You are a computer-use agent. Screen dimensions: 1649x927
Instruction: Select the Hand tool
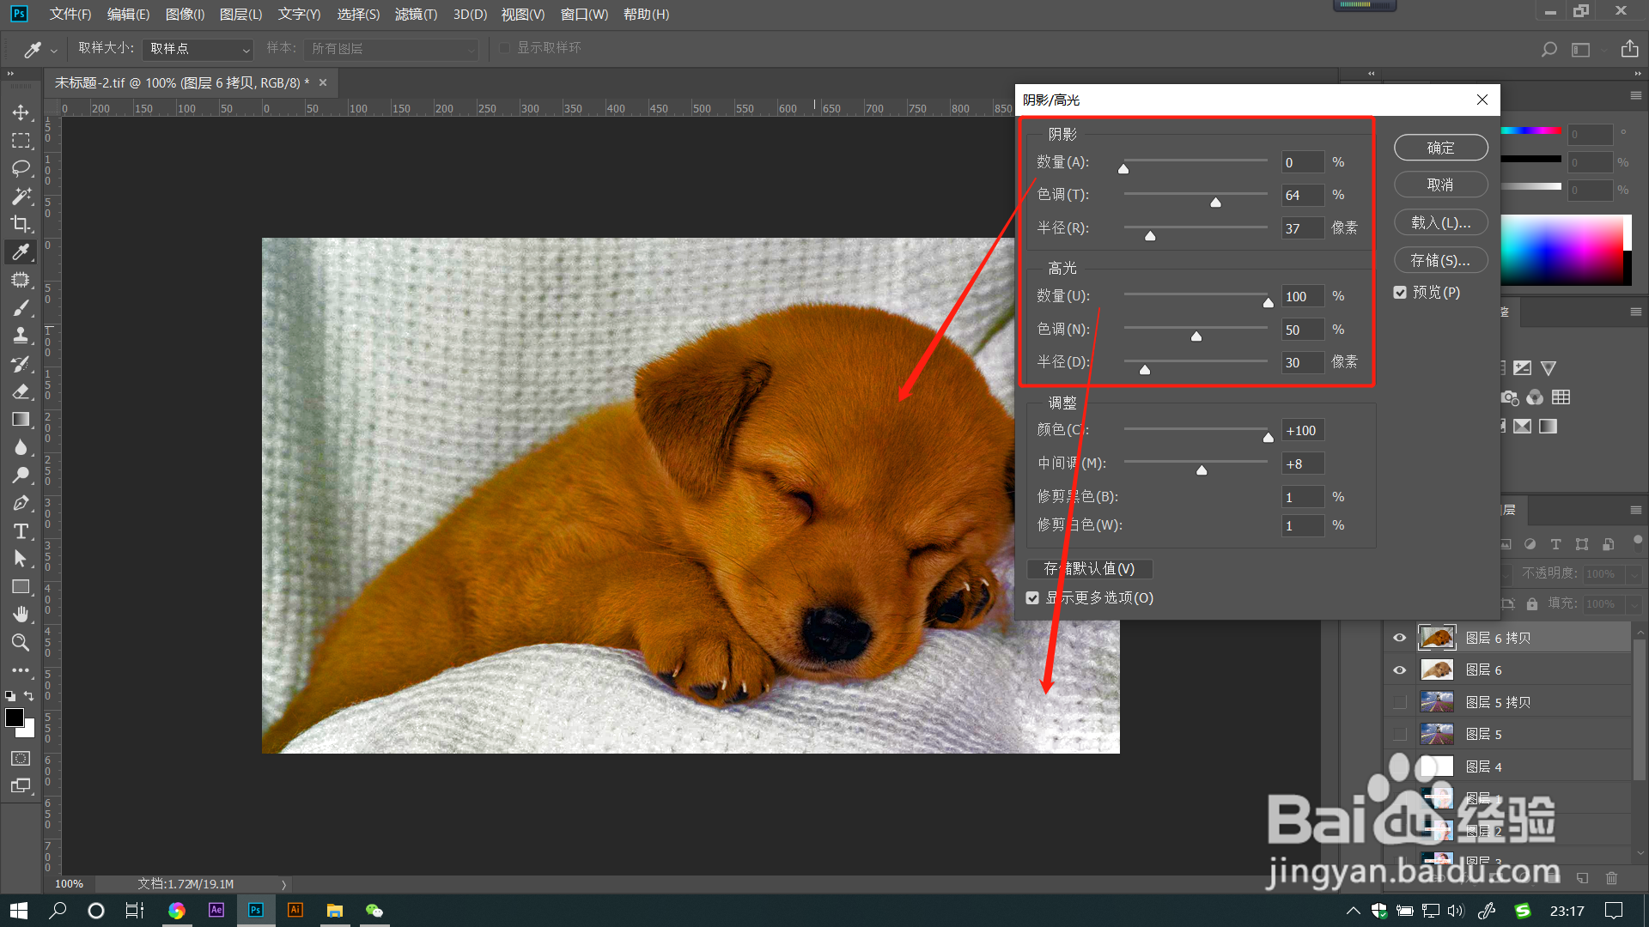pos(21,615)
